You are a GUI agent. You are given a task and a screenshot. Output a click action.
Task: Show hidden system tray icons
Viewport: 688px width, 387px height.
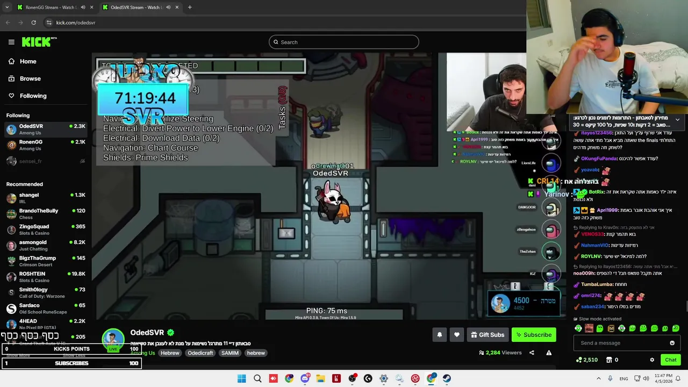point(598,378)
